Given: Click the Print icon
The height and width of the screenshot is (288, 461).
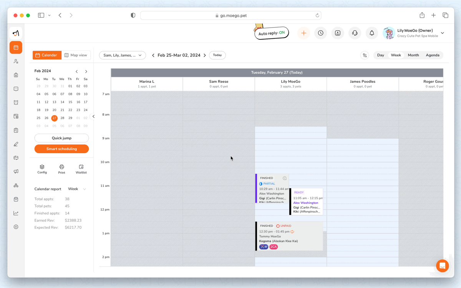Looking at the screenshot, I should pyautogui.click(x=61, y=169).
